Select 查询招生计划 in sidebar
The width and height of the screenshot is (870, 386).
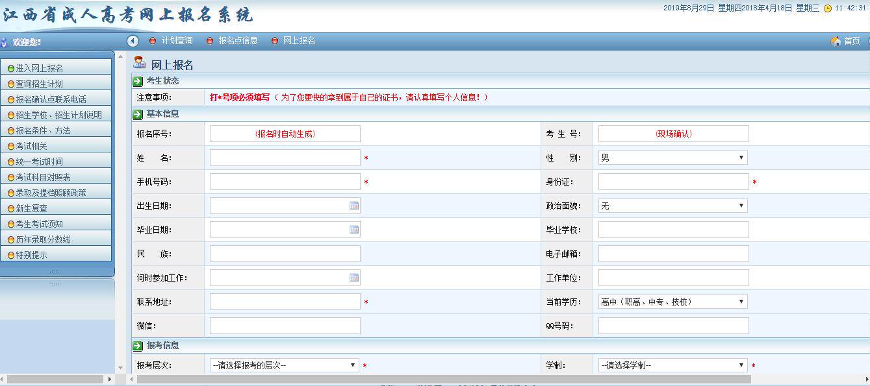(x=57, y=83)
